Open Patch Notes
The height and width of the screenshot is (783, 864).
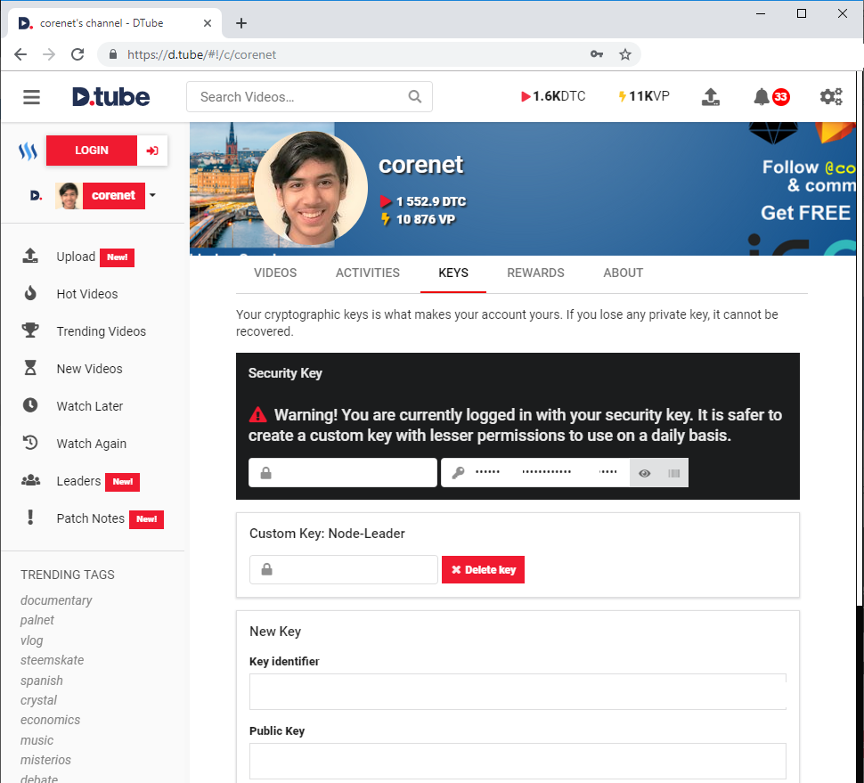point(90,518)
